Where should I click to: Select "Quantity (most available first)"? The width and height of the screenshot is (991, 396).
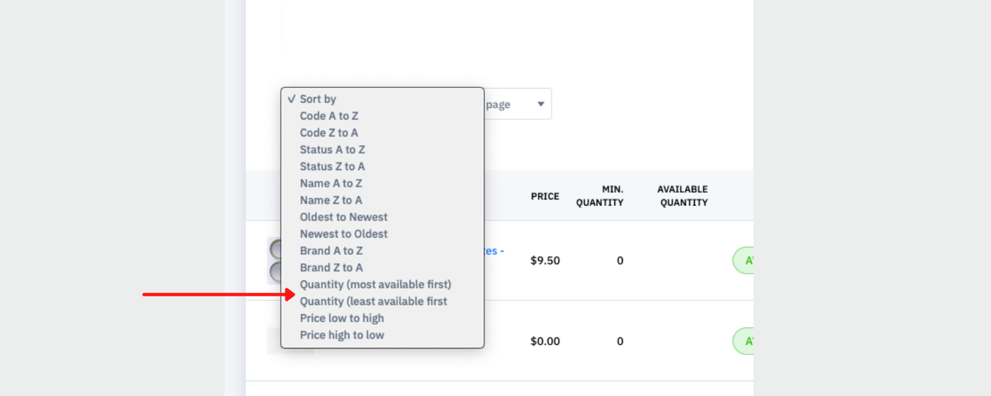tap(375, 284)
